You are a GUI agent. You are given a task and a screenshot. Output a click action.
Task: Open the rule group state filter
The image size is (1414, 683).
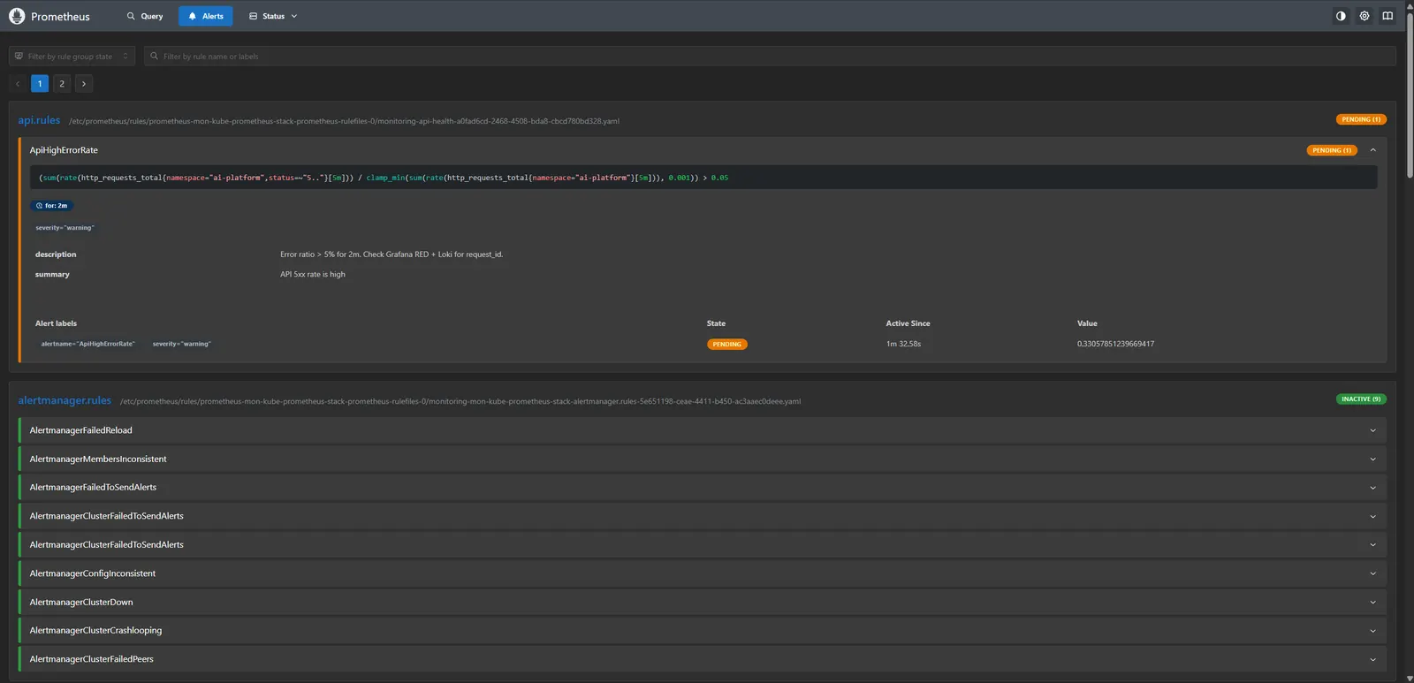pyautogui.click(x=72, y=56)
